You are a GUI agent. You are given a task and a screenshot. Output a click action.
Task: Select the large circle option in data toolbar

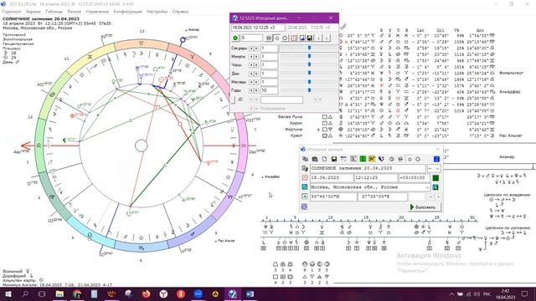pos(418,159)
